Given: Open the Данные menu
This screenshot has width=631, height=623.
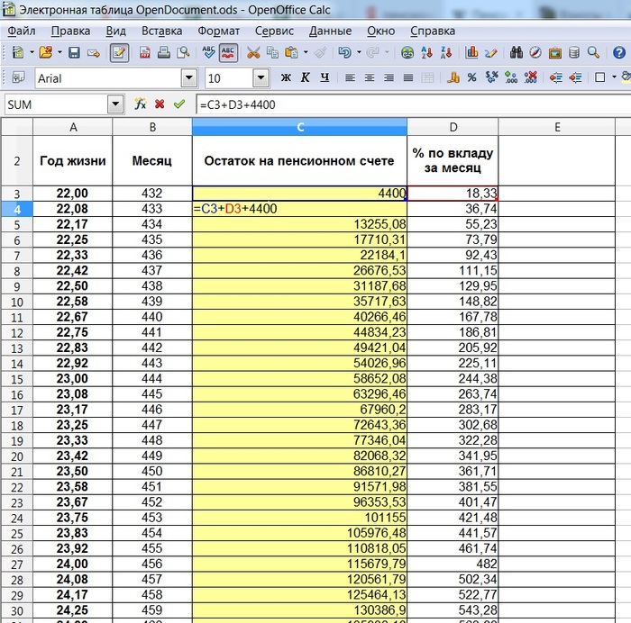Looking at the screenshot, I should click(330, 31).
